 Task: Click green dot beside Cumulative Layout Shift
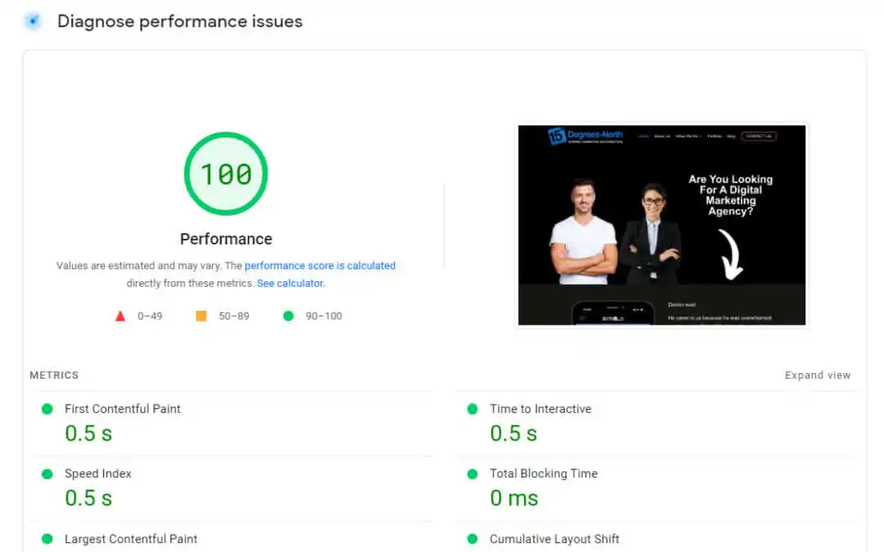pos(472,539)
